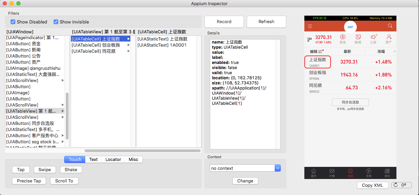Viewport: 419px width, 195px height.
Task: Open 资金 funds icon in phone preview
Action: click(x=343, y=39)
